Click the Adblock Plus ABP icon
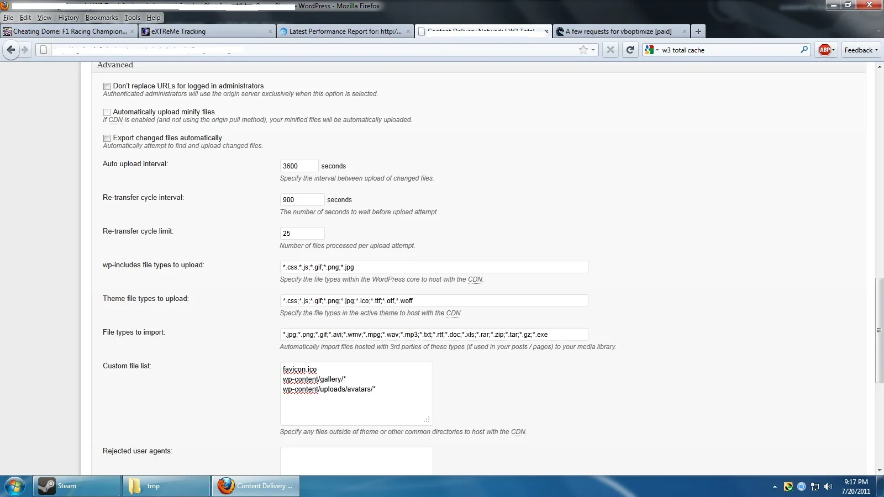884x497 pixels. pos(824,50)
